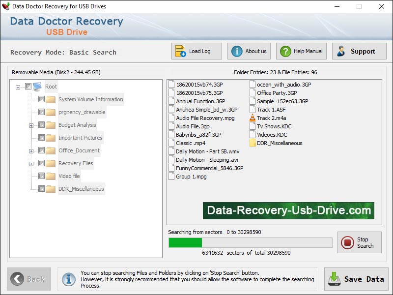393x295 pixels.
Task: Select the Track 2.m4a VLC cone icon
Action: coord(253,118)
